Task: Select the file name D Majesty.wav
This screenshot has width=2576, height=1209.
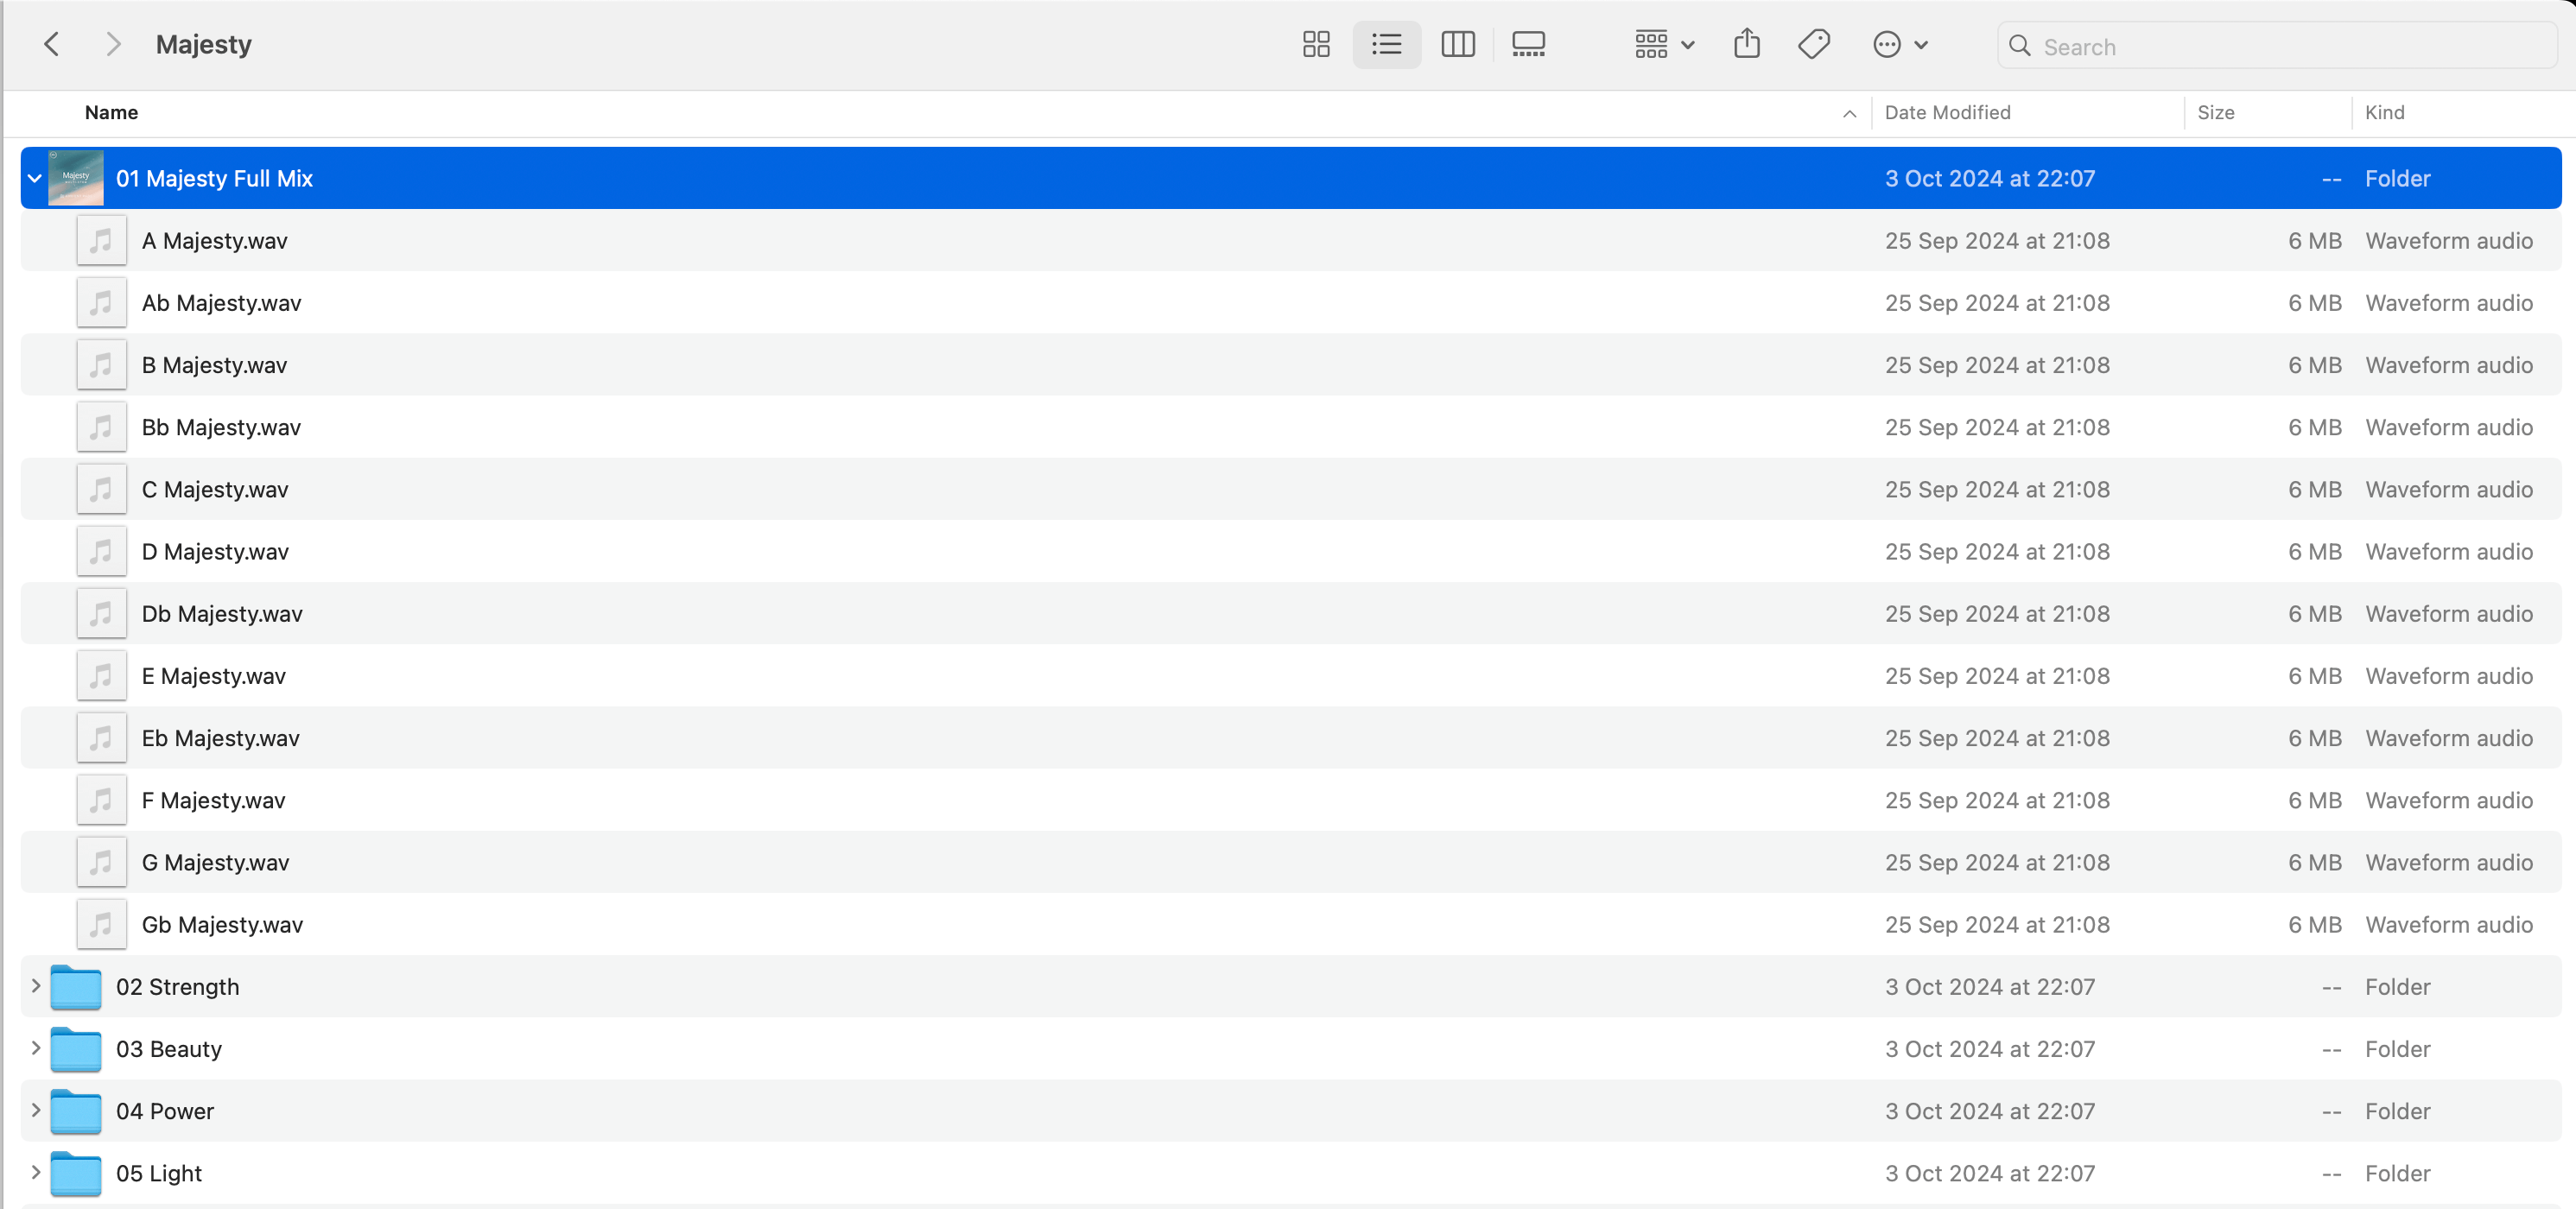Action: 215,551
